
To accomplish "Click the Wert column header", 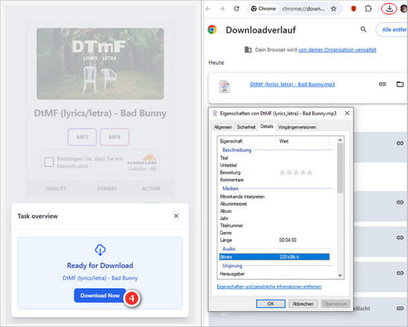I will coord(303,141).
